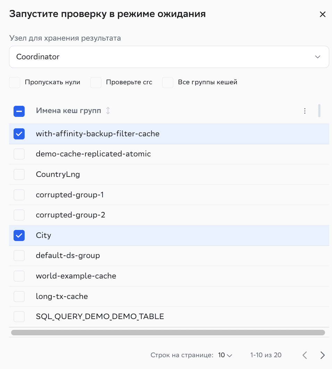The width and height of the screenshot is (332, 369).
Task: Uncheck with-affinity-backup-filter-cache
Action: tap(19, 134)
